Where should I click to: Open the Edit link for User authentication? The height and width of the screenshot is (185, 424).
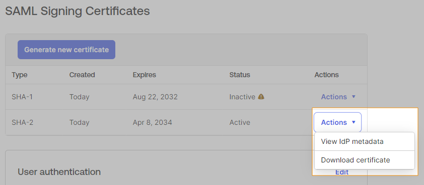click(x=342, y=172)
